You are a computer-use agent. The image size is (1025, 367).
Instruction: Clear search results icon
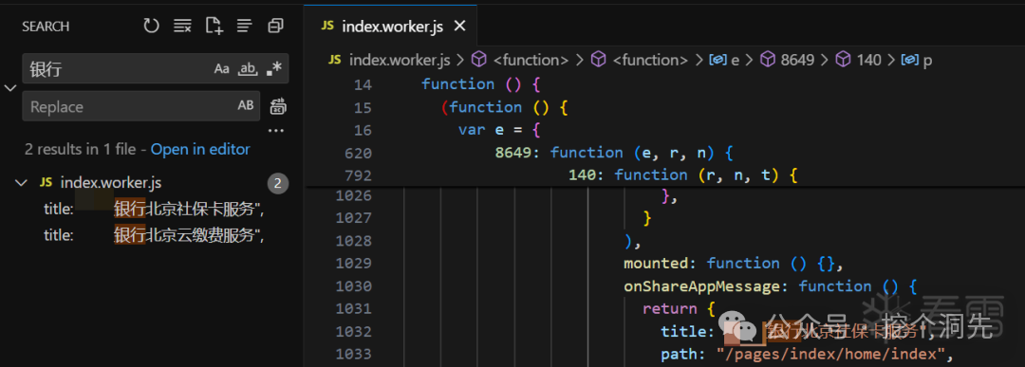182,27
